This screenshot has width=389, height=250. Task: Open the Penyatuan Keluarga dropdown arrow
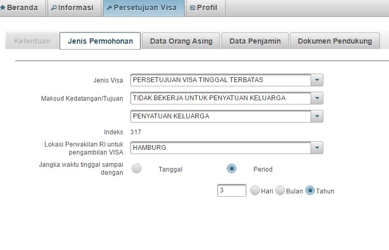(x=317, y=116)
